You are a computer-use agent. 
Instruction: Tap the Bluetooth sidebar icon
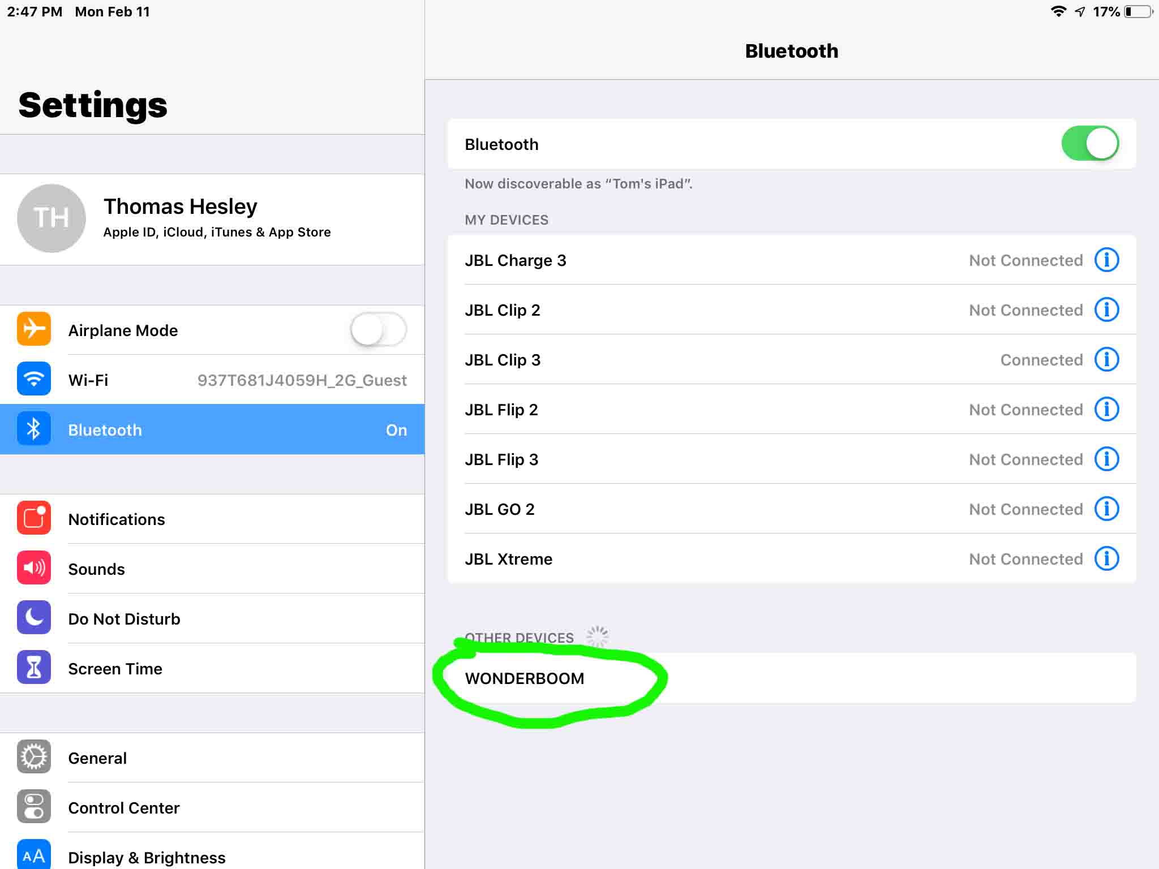coord(34,429)
